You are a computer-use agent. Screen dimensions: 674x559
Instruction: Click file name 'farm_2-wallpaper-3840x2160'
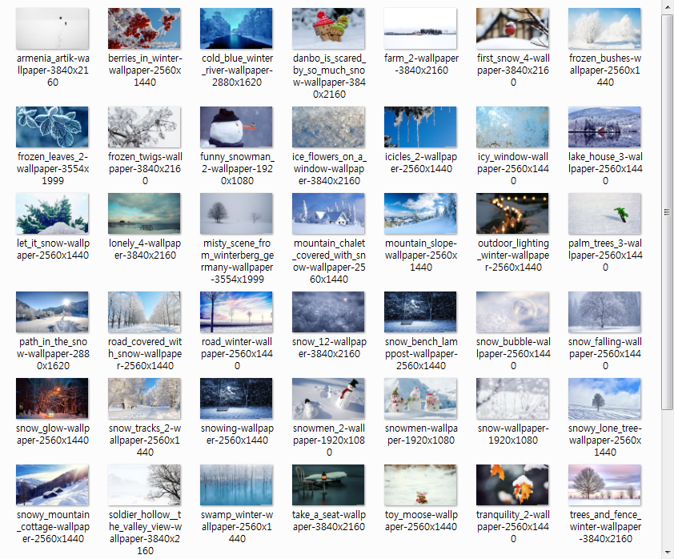click(x=421, y=64)
